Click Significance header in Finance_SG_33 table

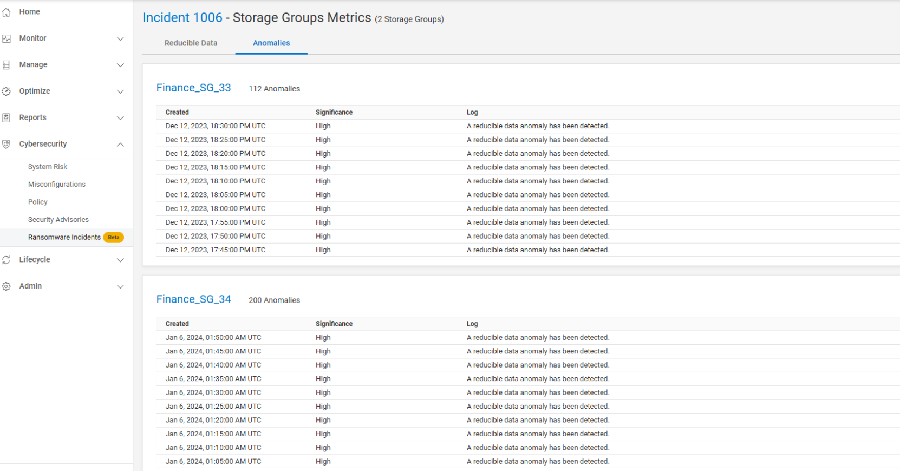(x=334, y=113)
